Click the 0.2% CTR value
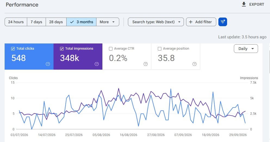 (118, 58)
